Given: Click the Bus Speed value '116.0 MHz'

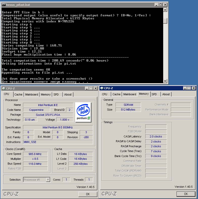Looking at the screenshot, I should click(35, 164).
